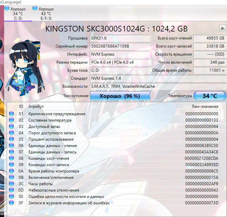227x217 pixels.
Task: Click raw value 0000000002AF9
Action: (202, 184)
